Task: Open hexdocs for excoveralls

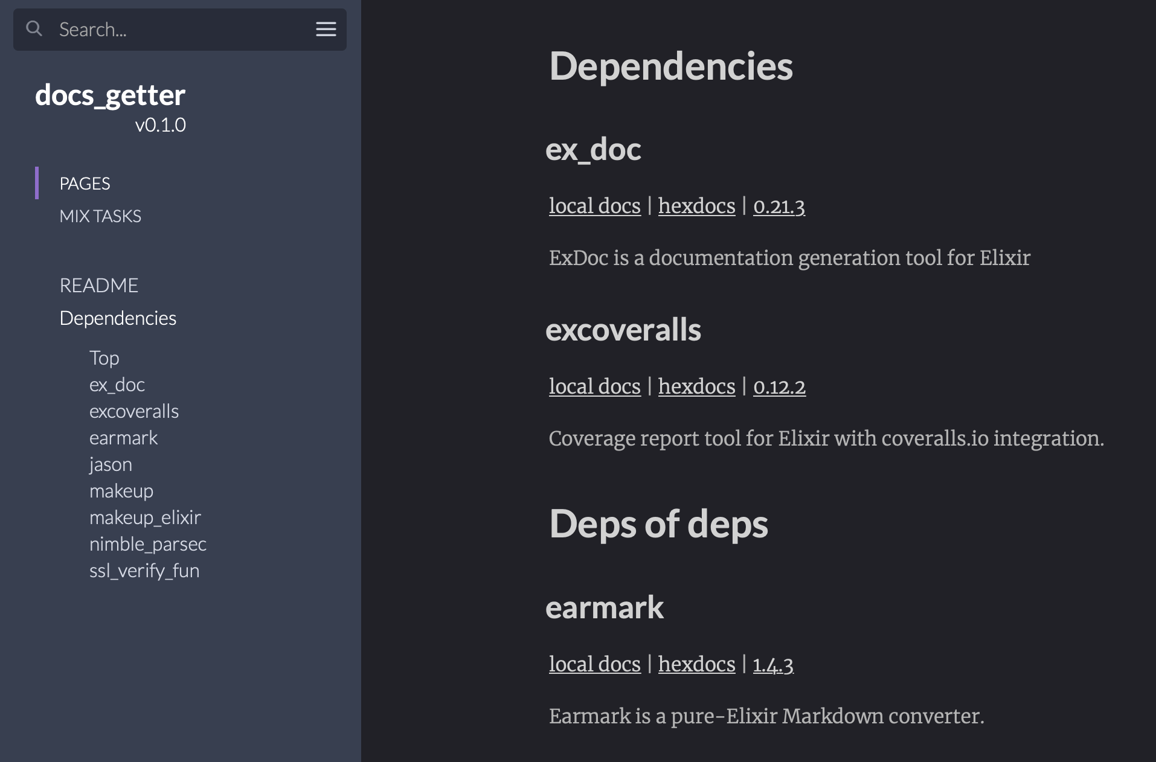Action: [696, 386]
